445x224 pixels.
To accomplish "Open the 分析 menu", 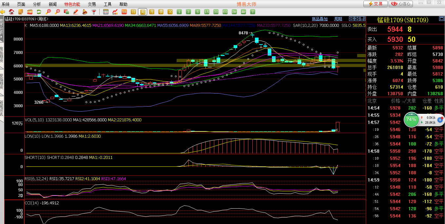I will point(37,4).
